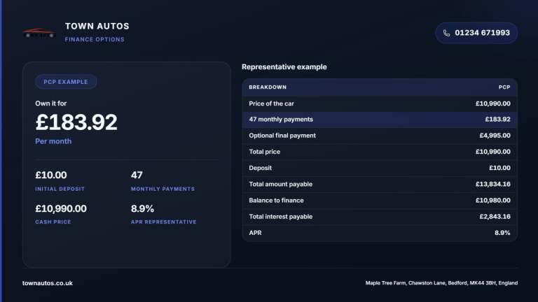Image resolution: width=538 pixels, height=302 pixels.
Task: Click the Town Autos car logo
Action: [x=39, y=34]
